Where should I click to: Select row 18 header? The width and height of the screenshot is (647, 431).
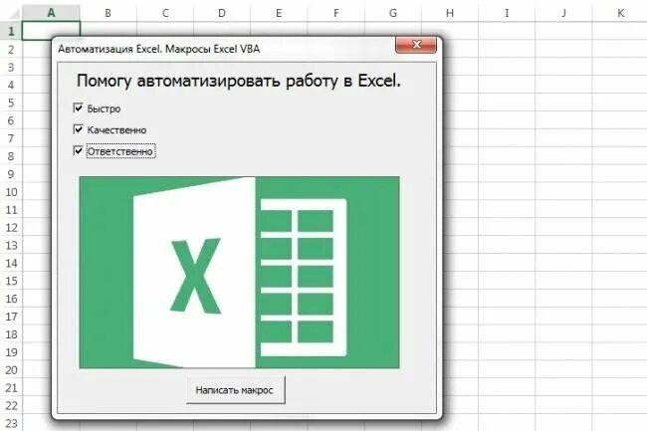[x=11, y=334]
